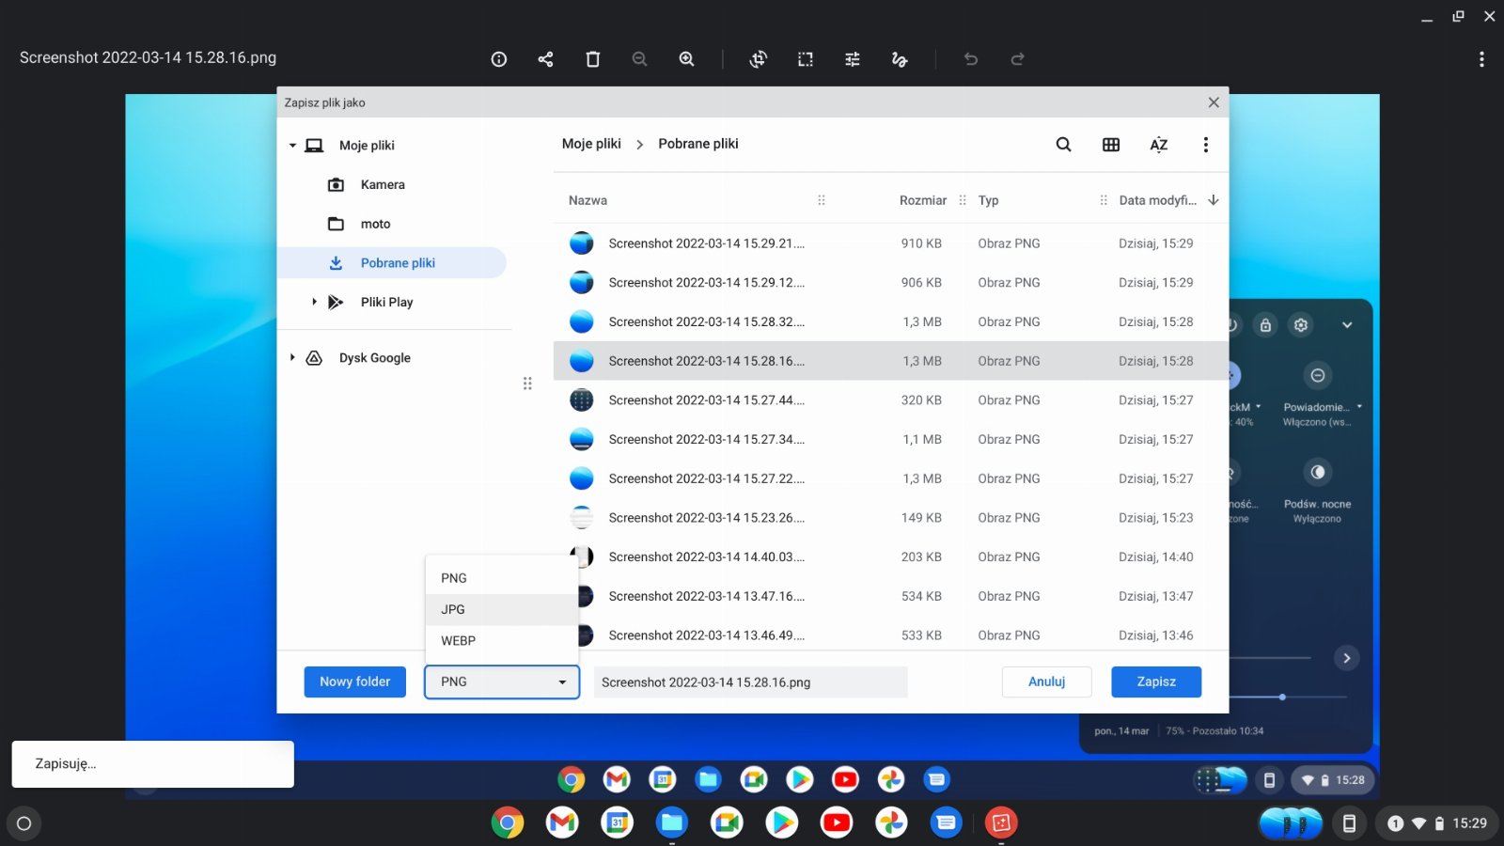The height and width of the screenshot is (846, 1504).
Task: Select Screenshot 2022-03-14 15.27.22 file
Action: (890, 478)
